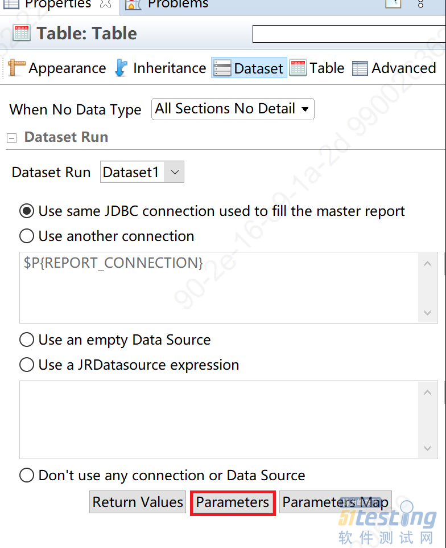Screen dimensions: 446x548
Task: Click connection expression scroll up arrow
Action: pos(427,264)
